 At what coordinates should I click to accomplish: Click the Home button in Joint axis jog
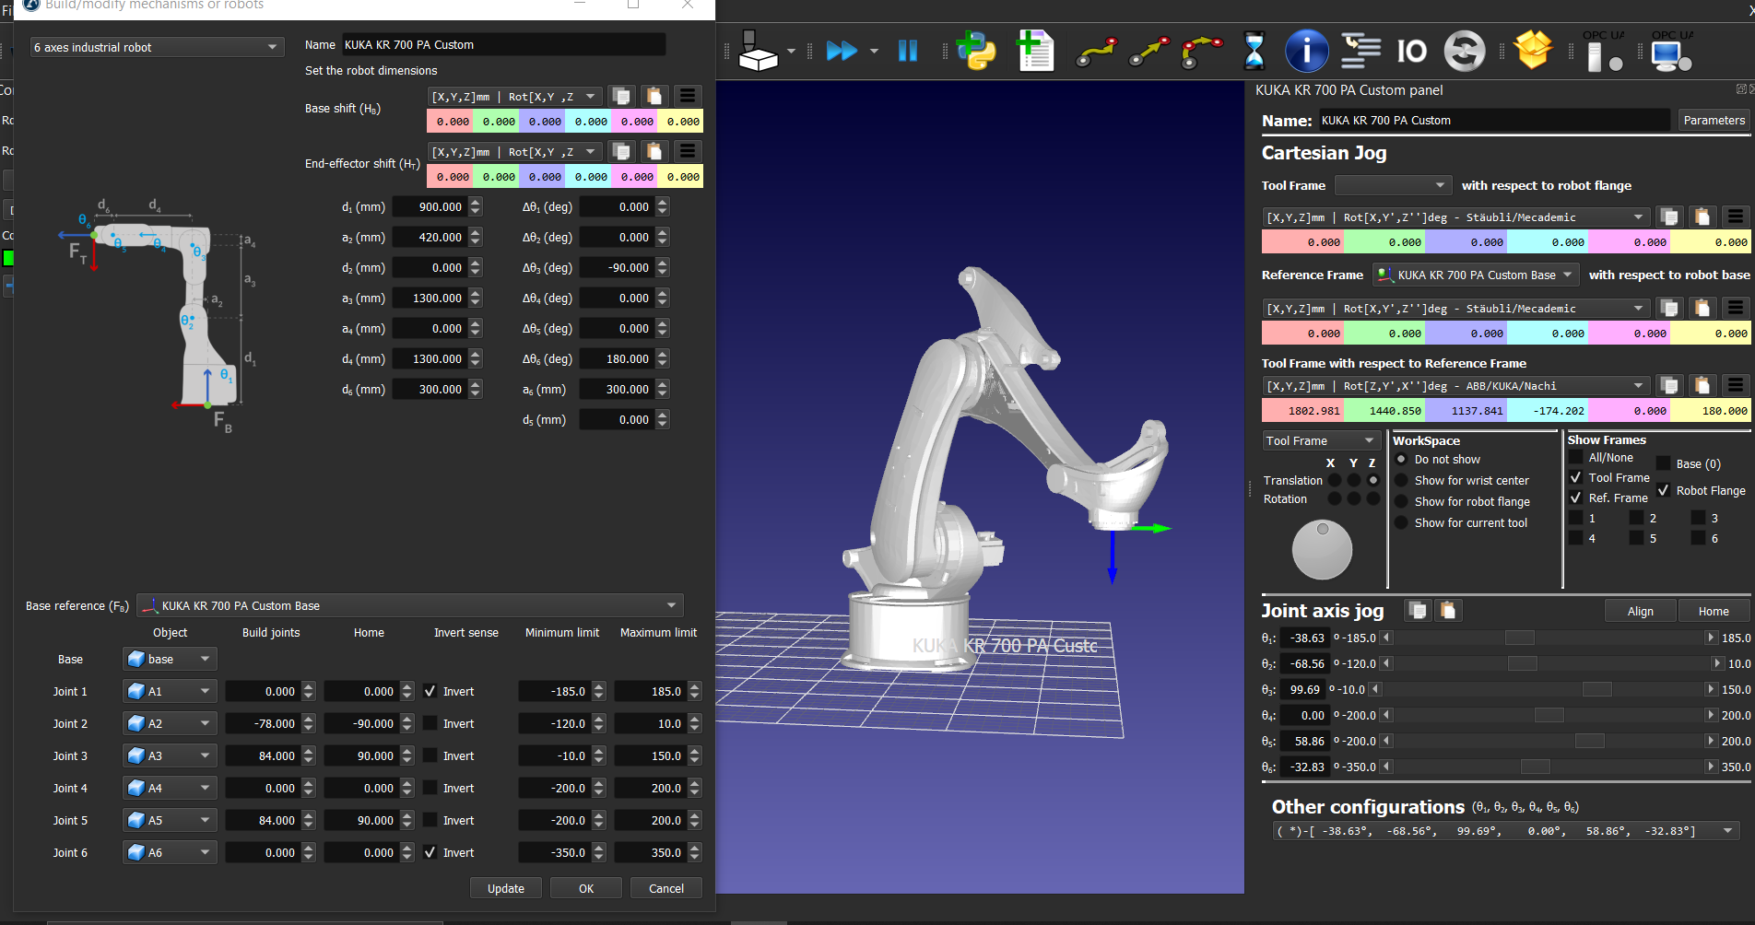(x=1713, y=611)
